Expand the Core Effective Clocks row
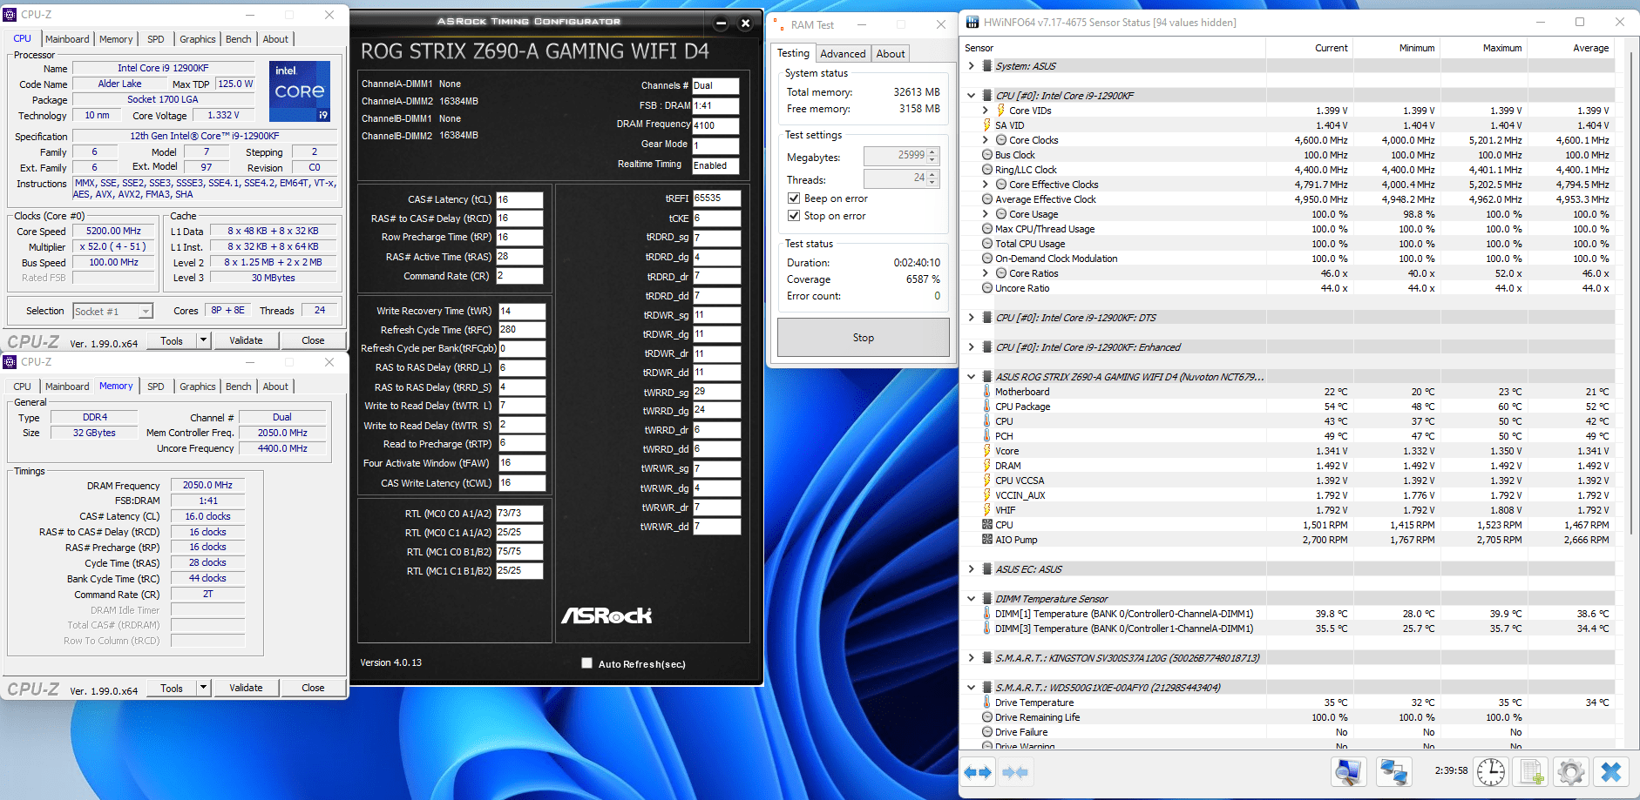The image size is (1640, 800). 986,185
